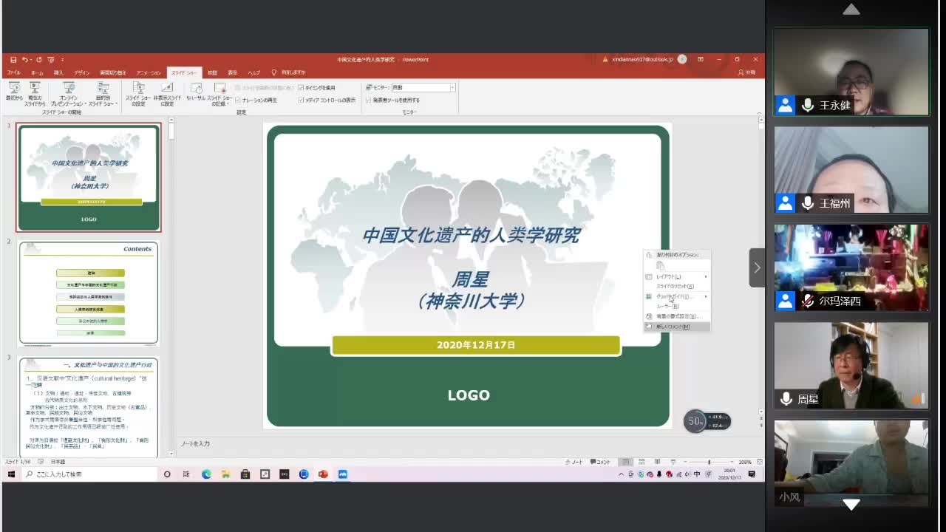
Task: Open the Monitor (モニター) combo box
Action: pos(423,87)
